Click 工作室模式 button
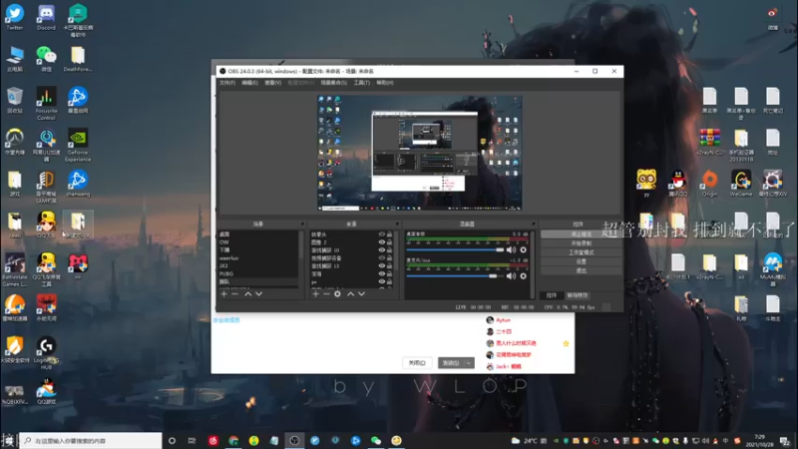The image size is (798, 449). coord(581,252)
